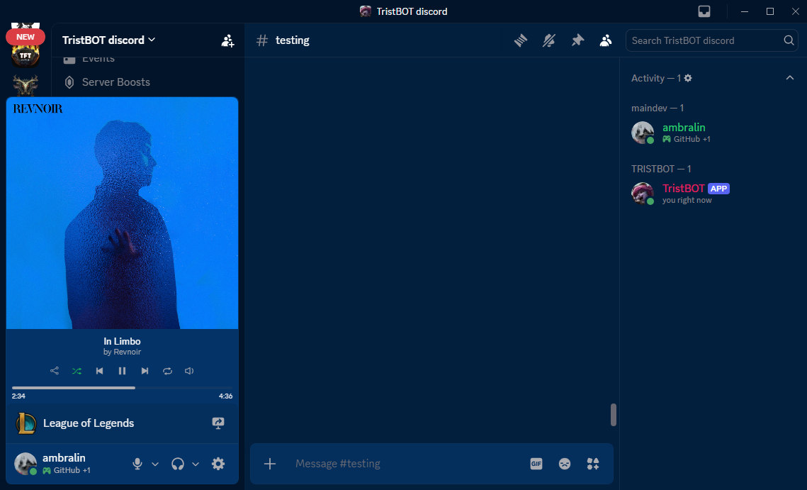This screenshot has width=807, height=490.
Task: Click TristBOT's status 'you right now'
Action: 687,200
